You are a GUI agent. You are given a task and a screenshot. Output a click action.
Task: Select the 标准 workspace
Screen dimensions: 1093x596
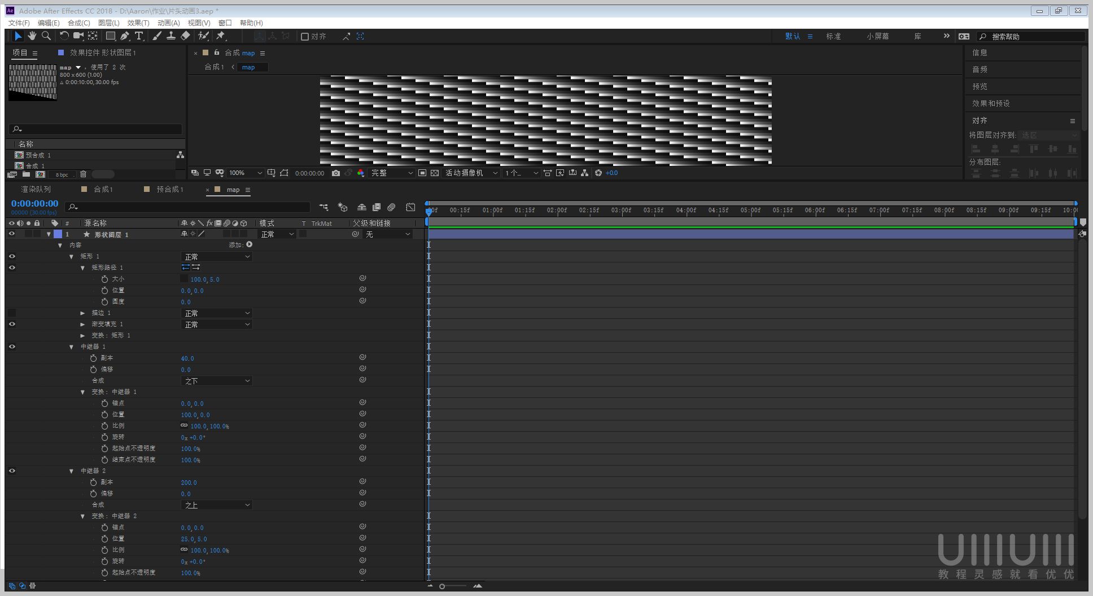tap(833, 36)
